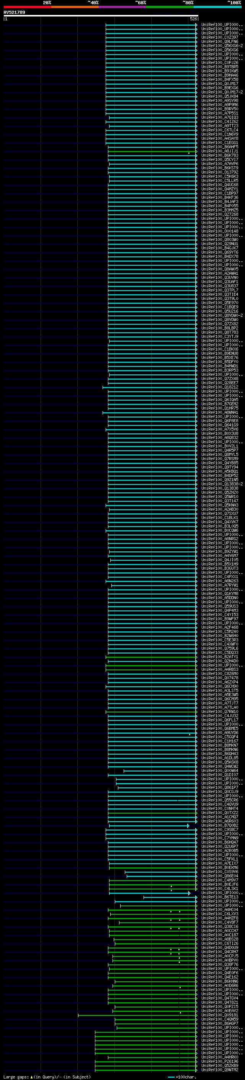Select hit UniRef100_C4PXX1

click(x=220, y=577)
